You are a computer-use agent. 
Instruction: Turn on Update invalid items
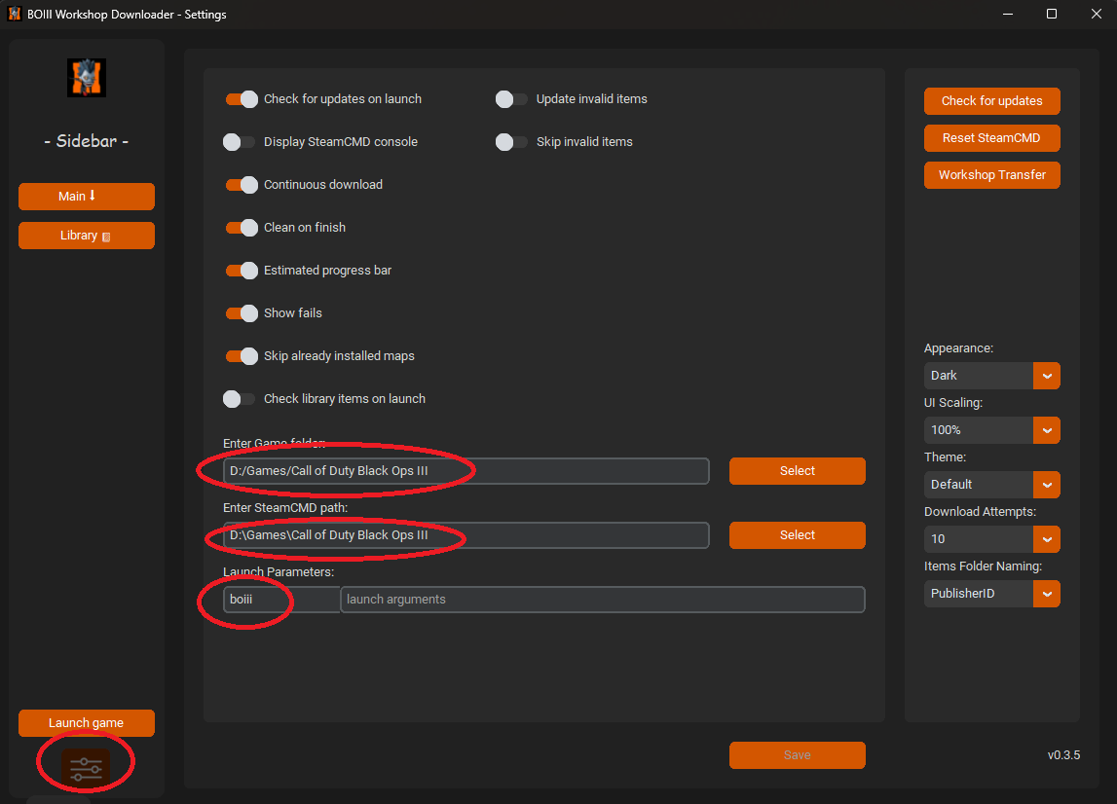[512, 99]
